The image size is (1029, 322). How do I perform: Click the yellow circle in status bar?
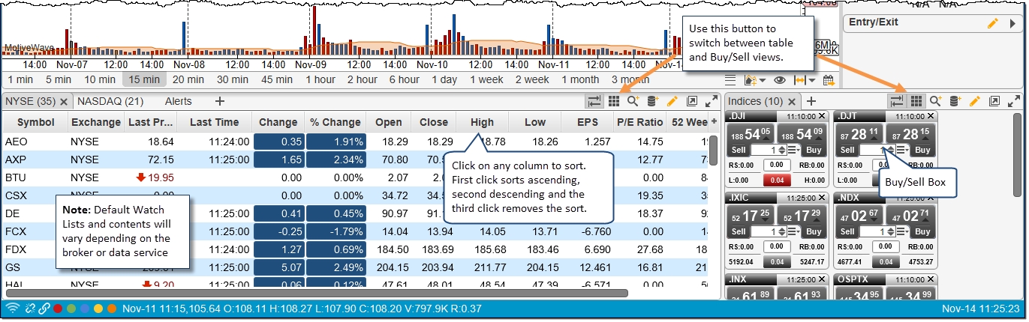pyautogui.click(x=98, y=309)
